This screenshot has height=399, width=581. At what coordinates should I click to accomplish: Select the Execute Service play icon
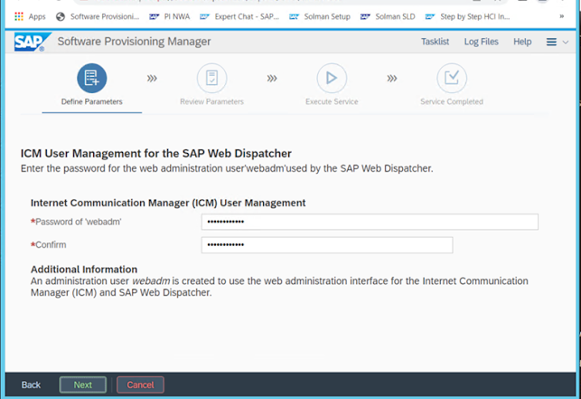tap(332, 79)
